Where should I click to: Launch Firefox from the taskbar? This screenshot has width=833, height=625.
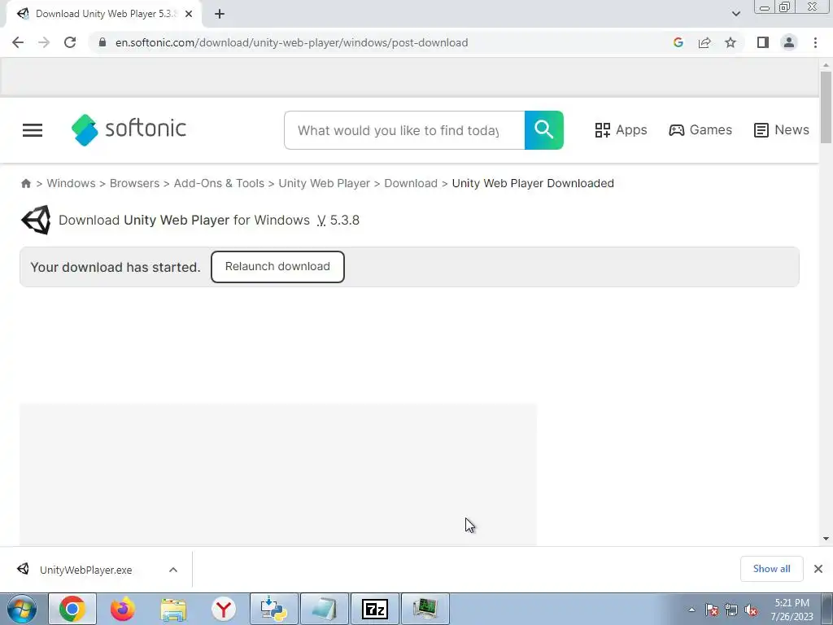[122, 609]
